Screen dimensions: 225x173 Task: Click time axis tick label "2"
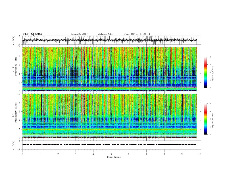pyautogui.click(x=58, y=154)
